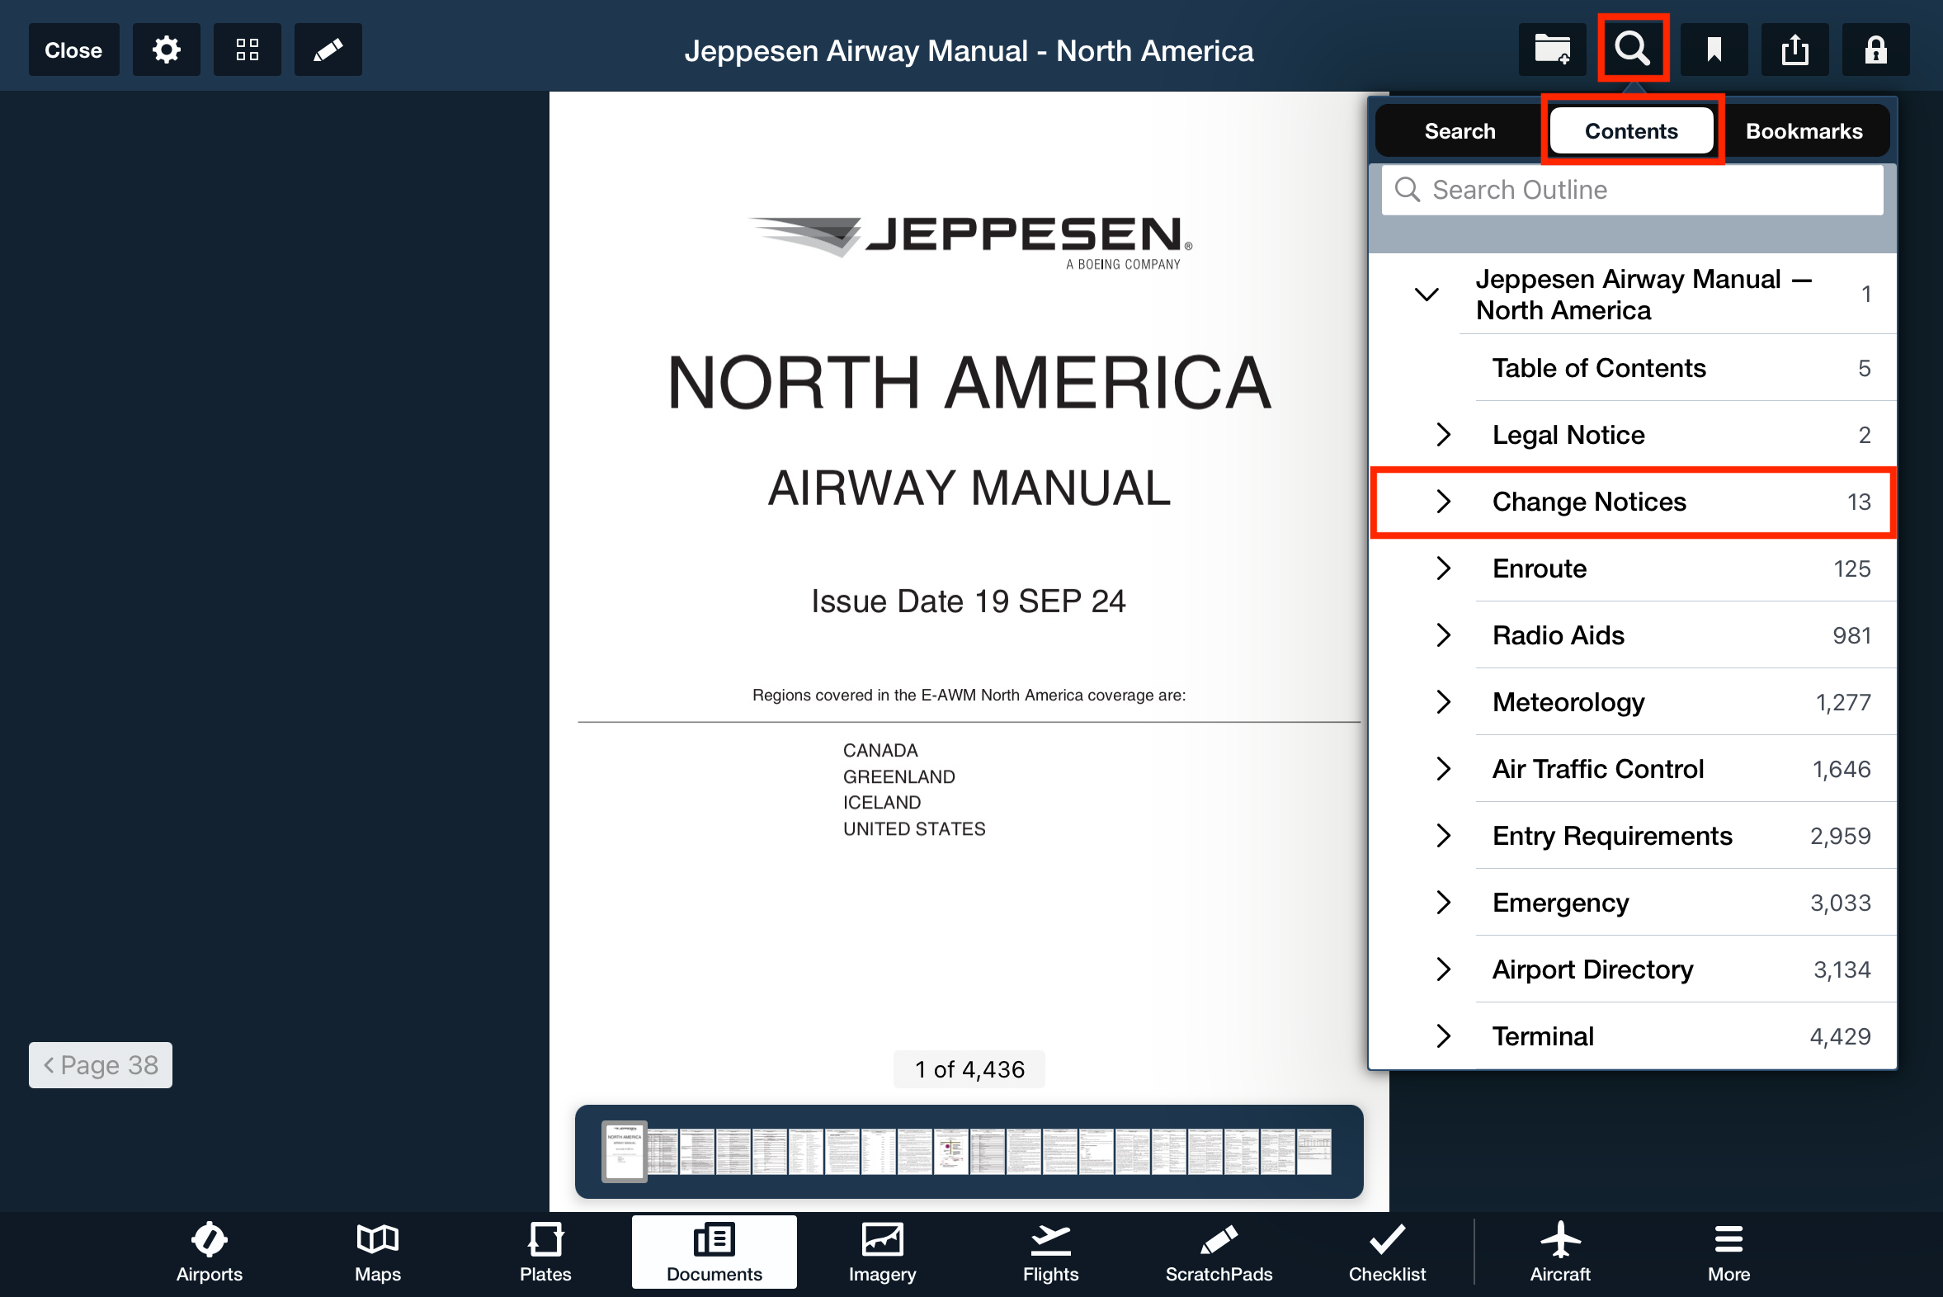
Task: Click the Search Outline field
Action: (1632, 191)
